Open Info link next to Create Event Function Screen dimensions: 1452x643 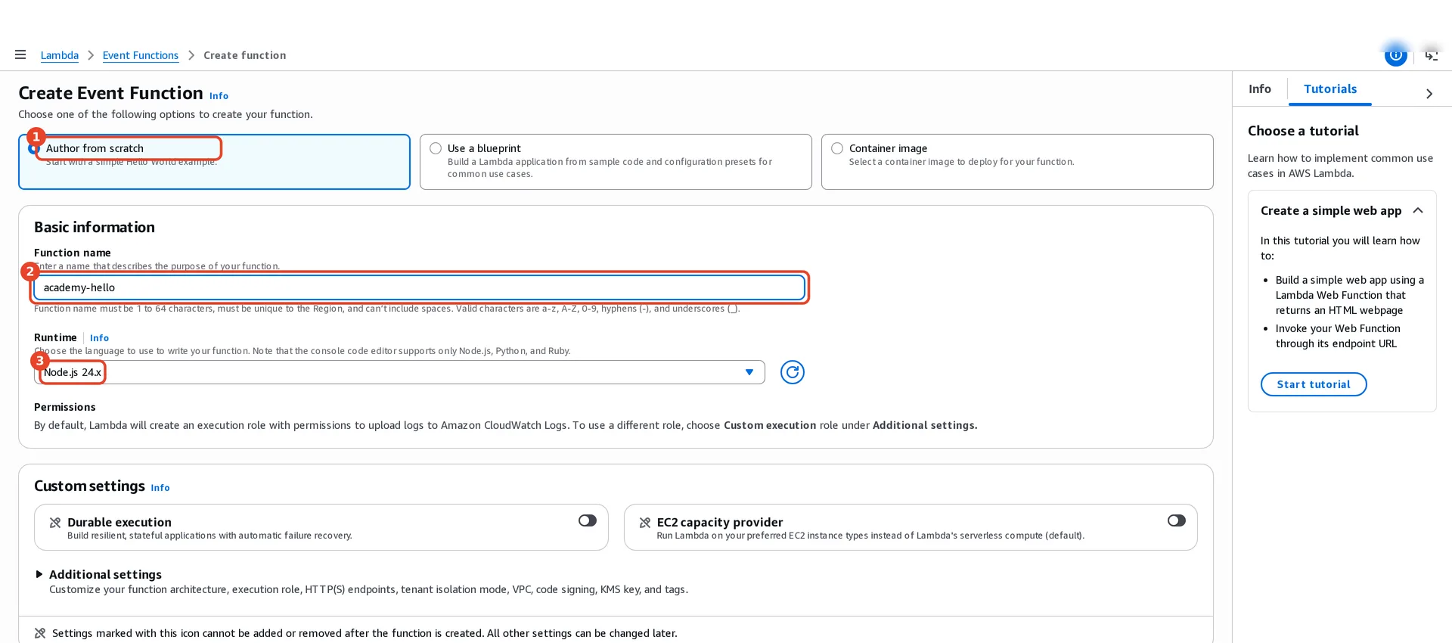click(219, 96)
